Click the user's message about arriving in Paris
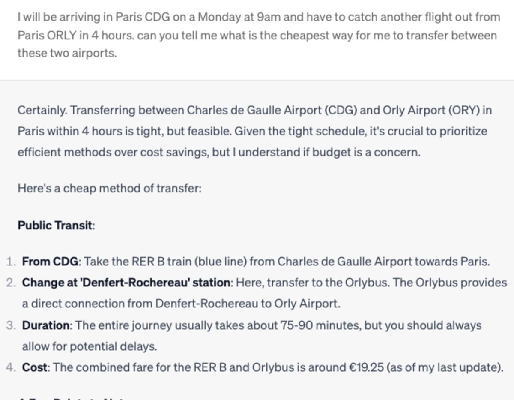This screenshot has height=400, width=514. (x=259, y=35)
